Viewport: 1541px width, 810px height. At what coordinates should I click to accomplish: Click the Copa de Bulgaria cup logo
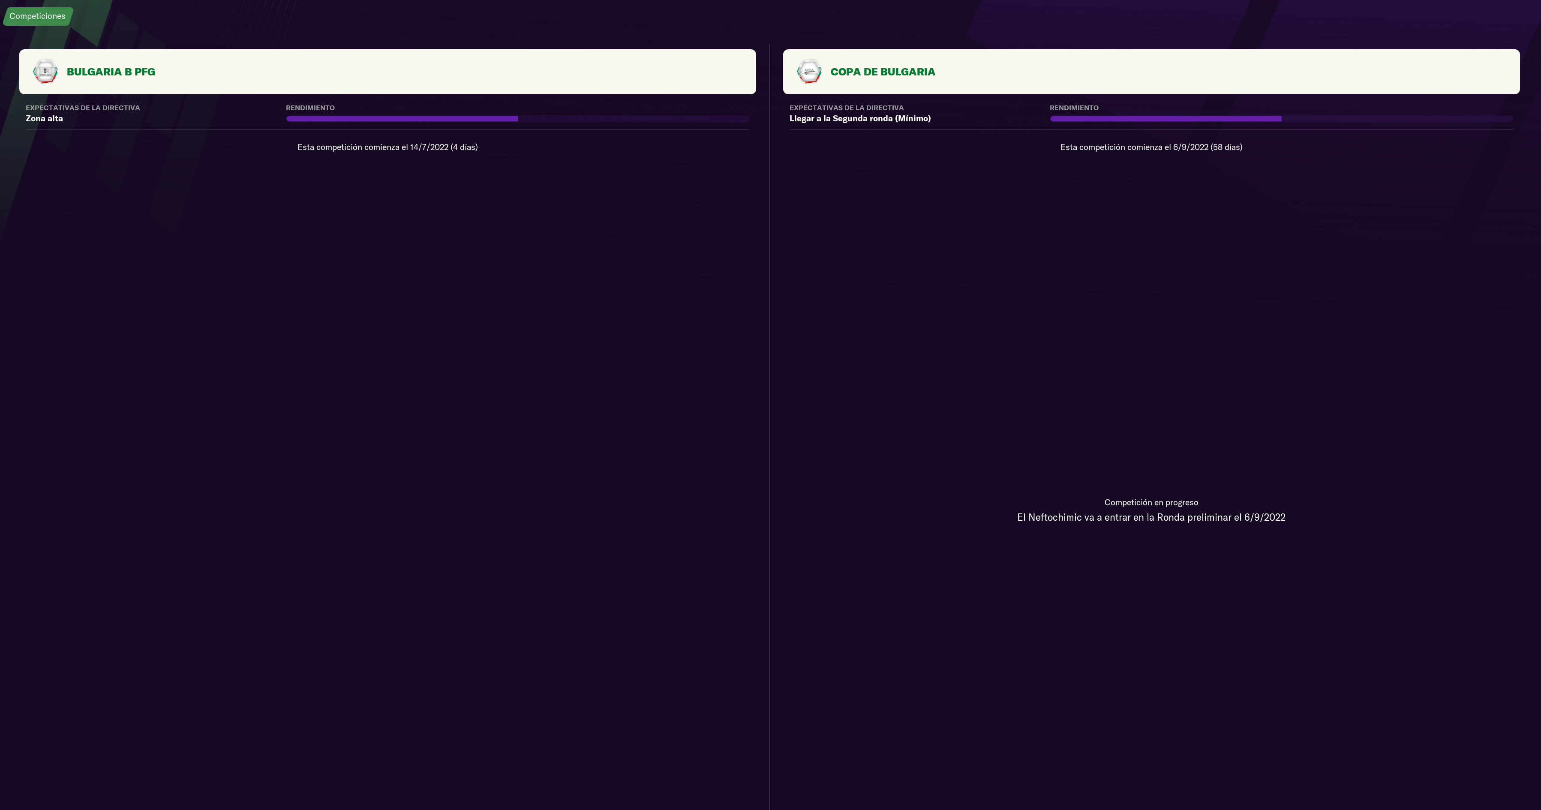[x=809, y=72]
